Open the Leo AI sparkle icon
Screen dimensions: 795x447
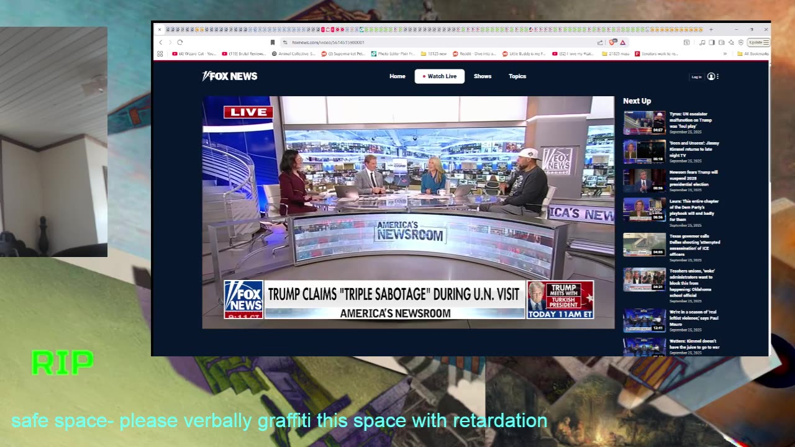click(x=731, y=42)
